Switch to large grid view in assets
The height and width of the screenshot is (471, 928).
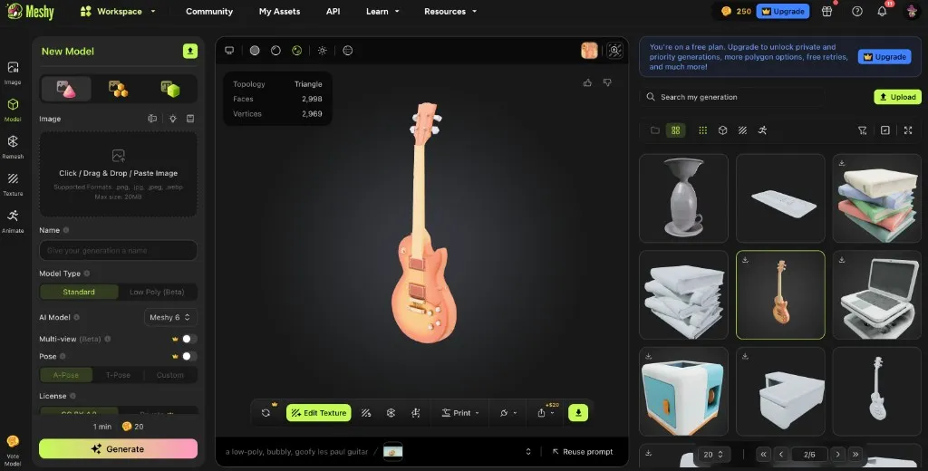675,130
